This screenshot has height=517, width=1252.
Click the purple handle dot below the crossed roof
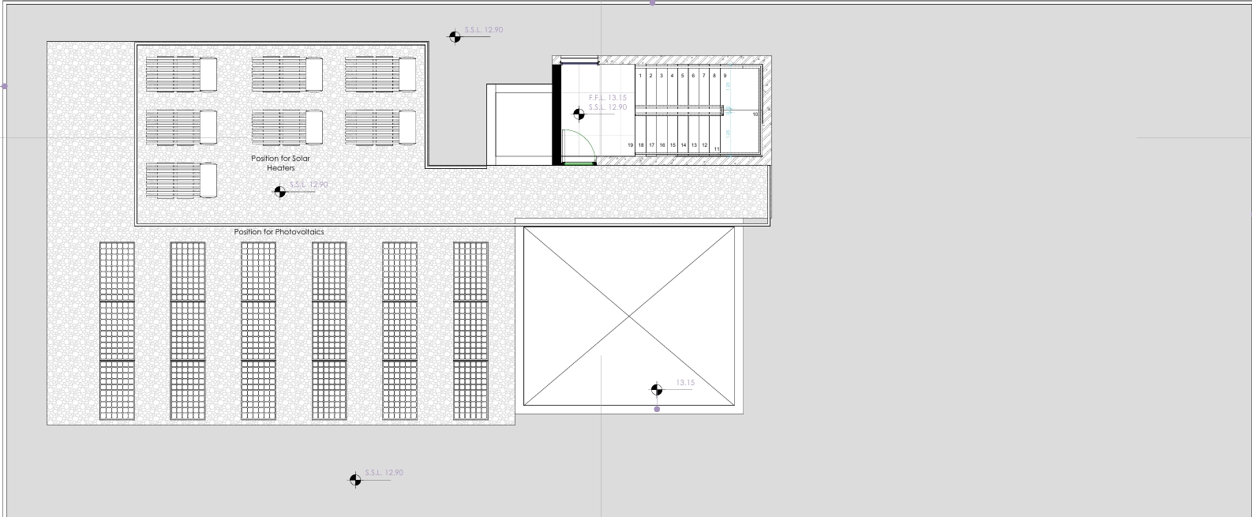[x=657, y=409]
